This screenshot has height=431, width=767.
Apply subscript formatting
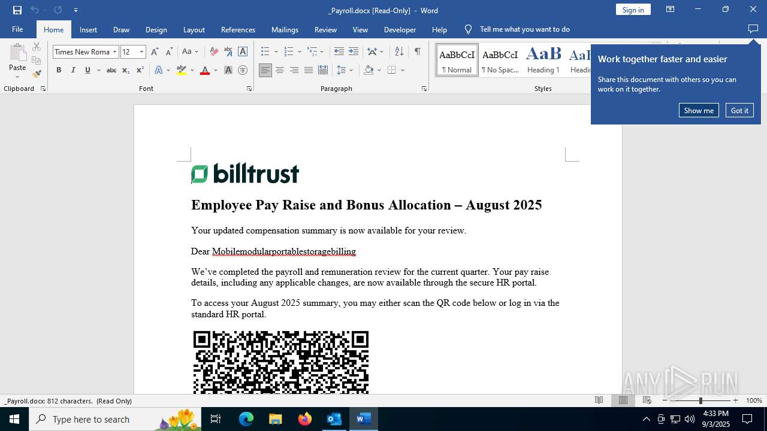coord(125,70)
